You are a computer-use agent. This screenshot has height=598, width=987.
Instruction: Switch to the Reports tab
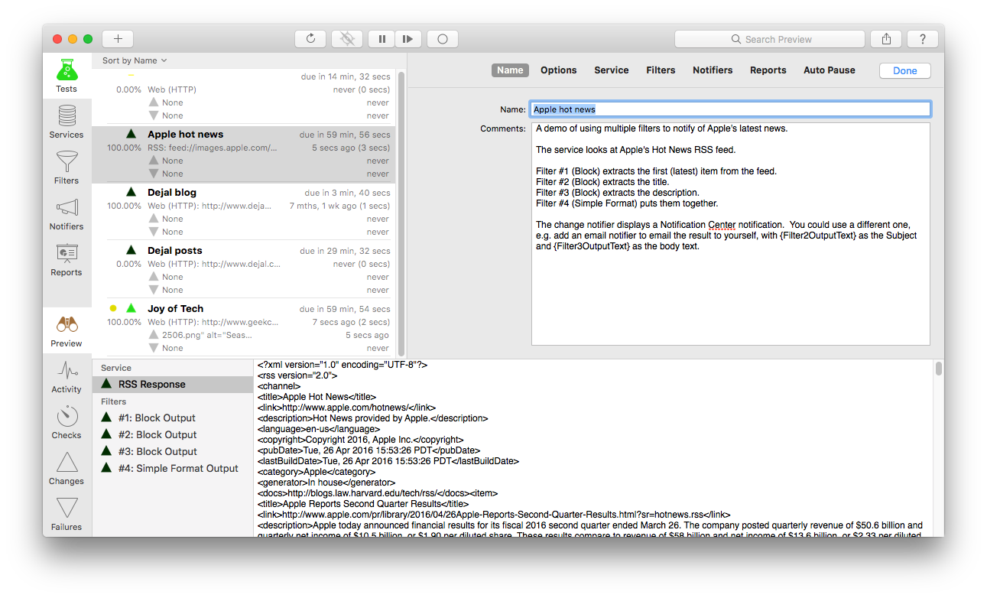[x=768, y=70]
